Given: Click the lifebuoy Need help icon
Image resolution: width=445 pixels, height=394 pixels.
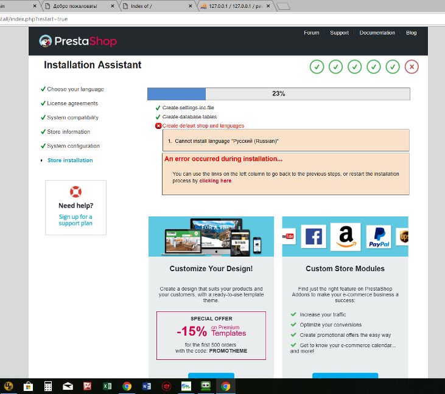Looking at the screenshot, I should point(75,192).
